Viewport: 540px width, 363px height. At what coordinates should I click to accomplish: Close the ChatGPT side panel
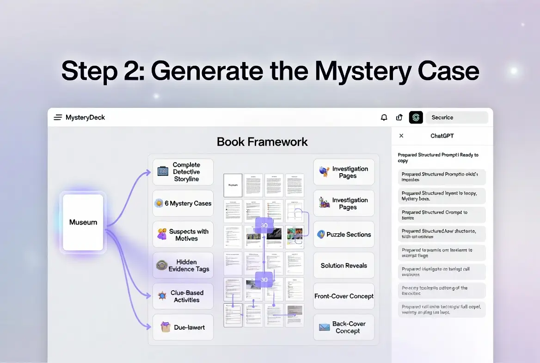(x=401, y=136)
